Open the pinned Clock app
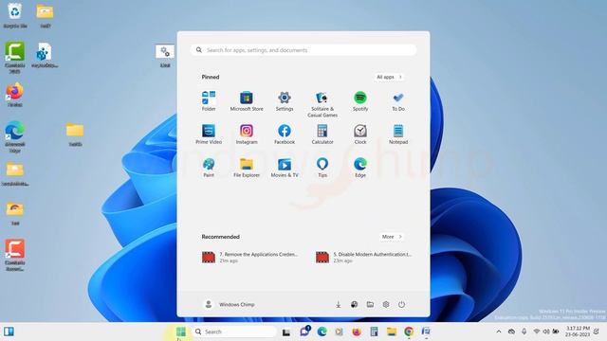607x341 pixels. coord(360,135)
